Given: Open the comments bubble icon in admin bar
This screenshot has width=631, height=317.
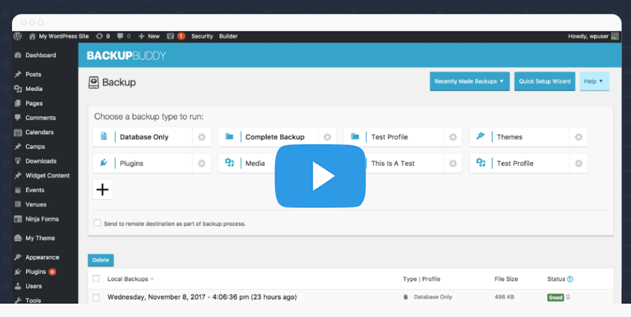Looking at the screenshot, I should tap(120, 36).
